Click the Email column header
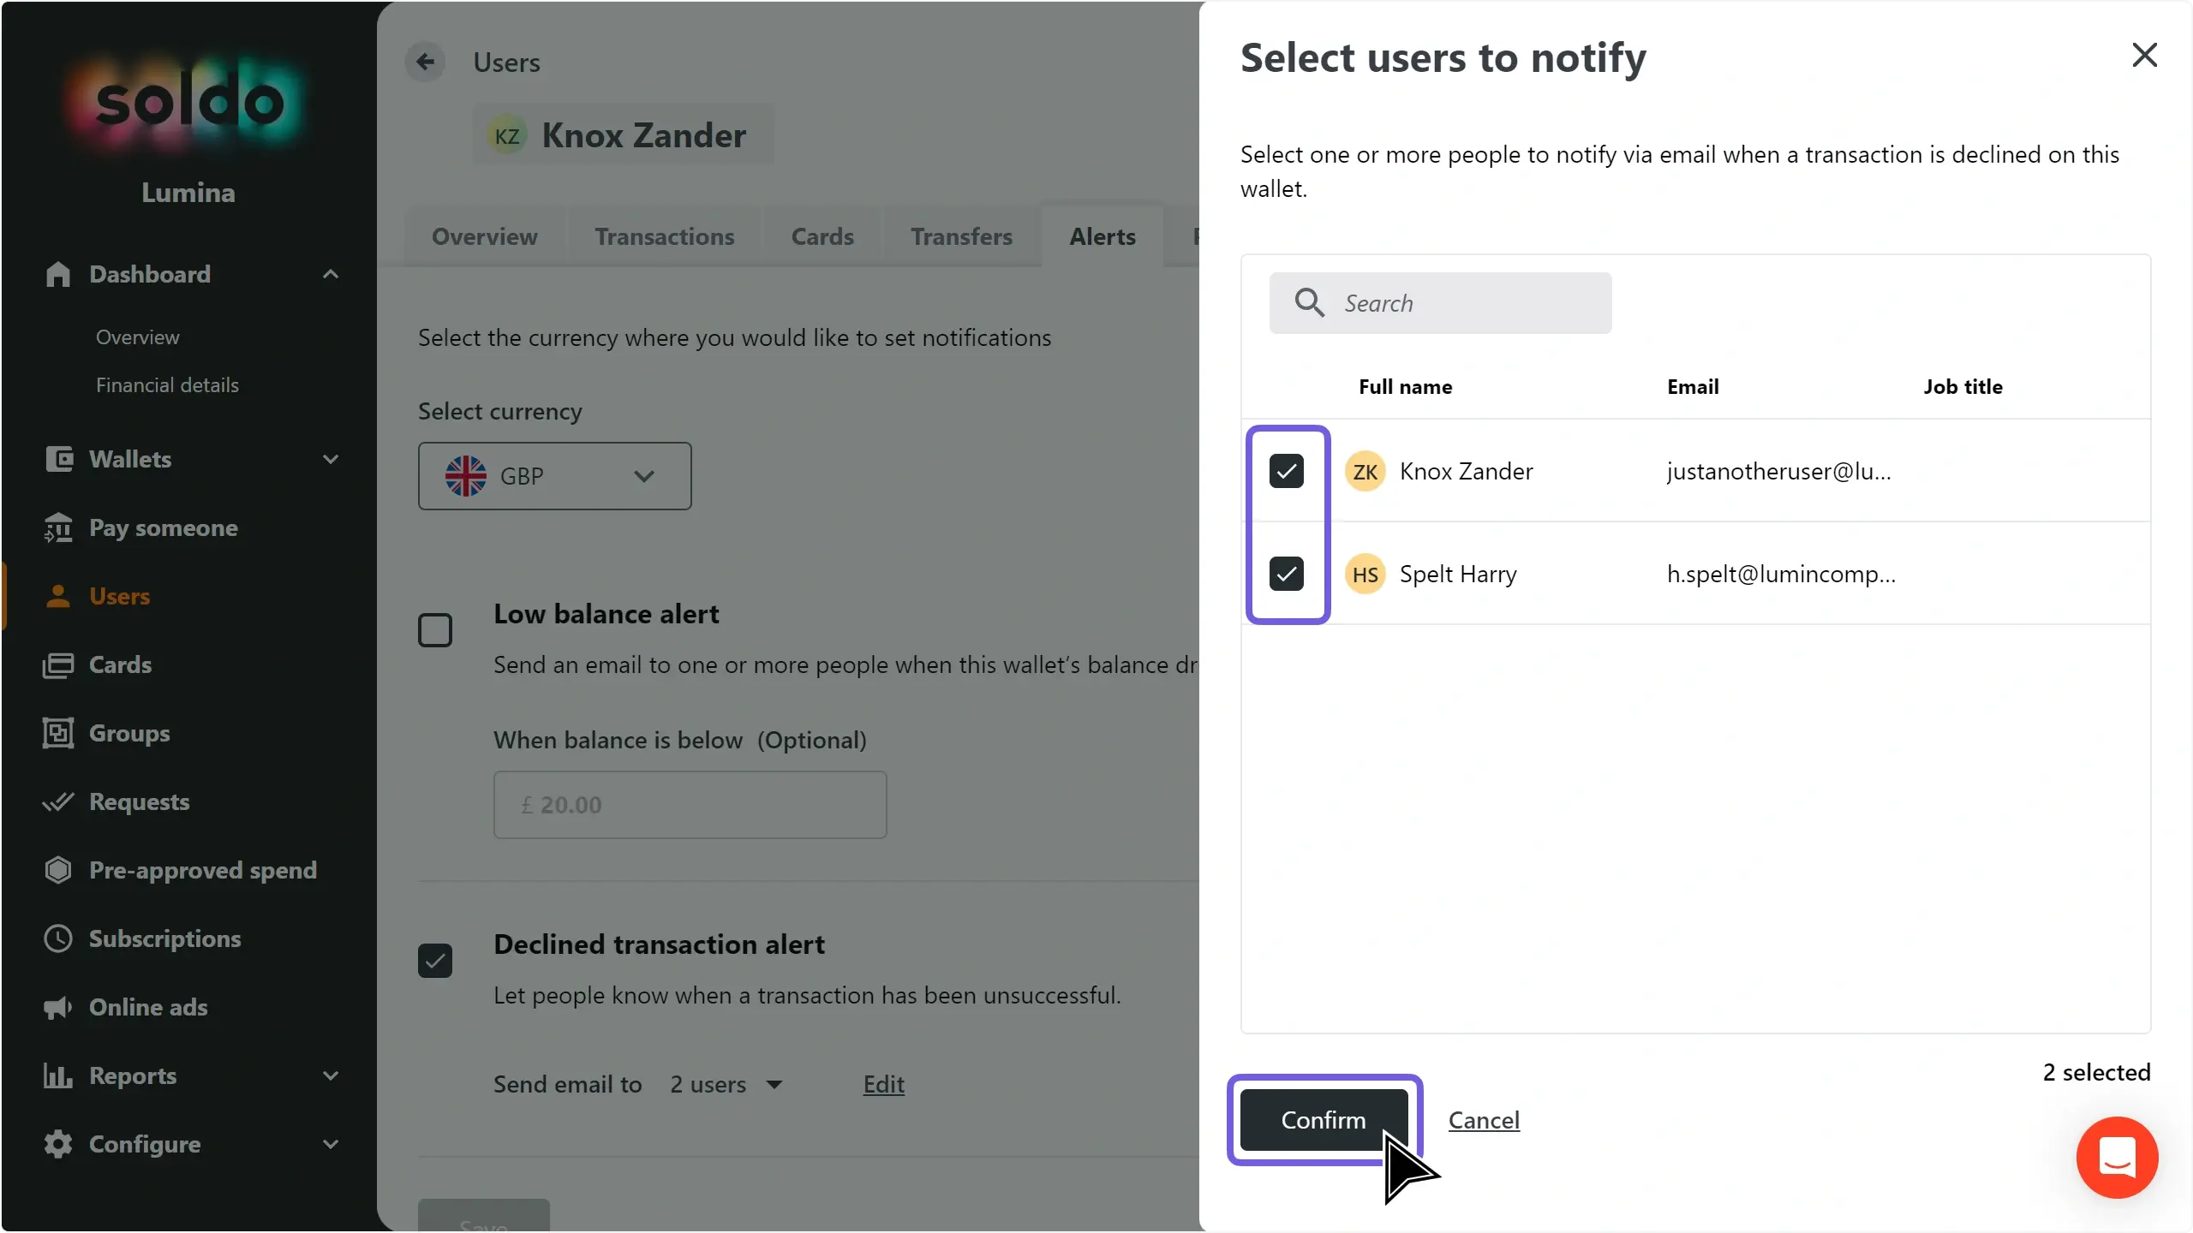This screenshot has height=1233, width=2193. tap(1693, 387)
